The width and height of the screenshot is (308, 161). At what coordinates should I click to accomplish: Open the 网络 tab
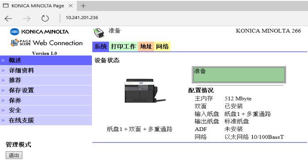tap(163, 46)
